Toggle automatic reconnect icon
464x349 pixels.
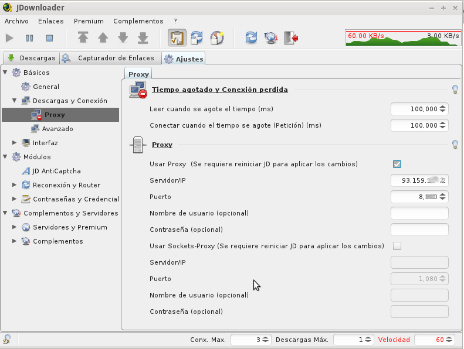tap(197, 38)
